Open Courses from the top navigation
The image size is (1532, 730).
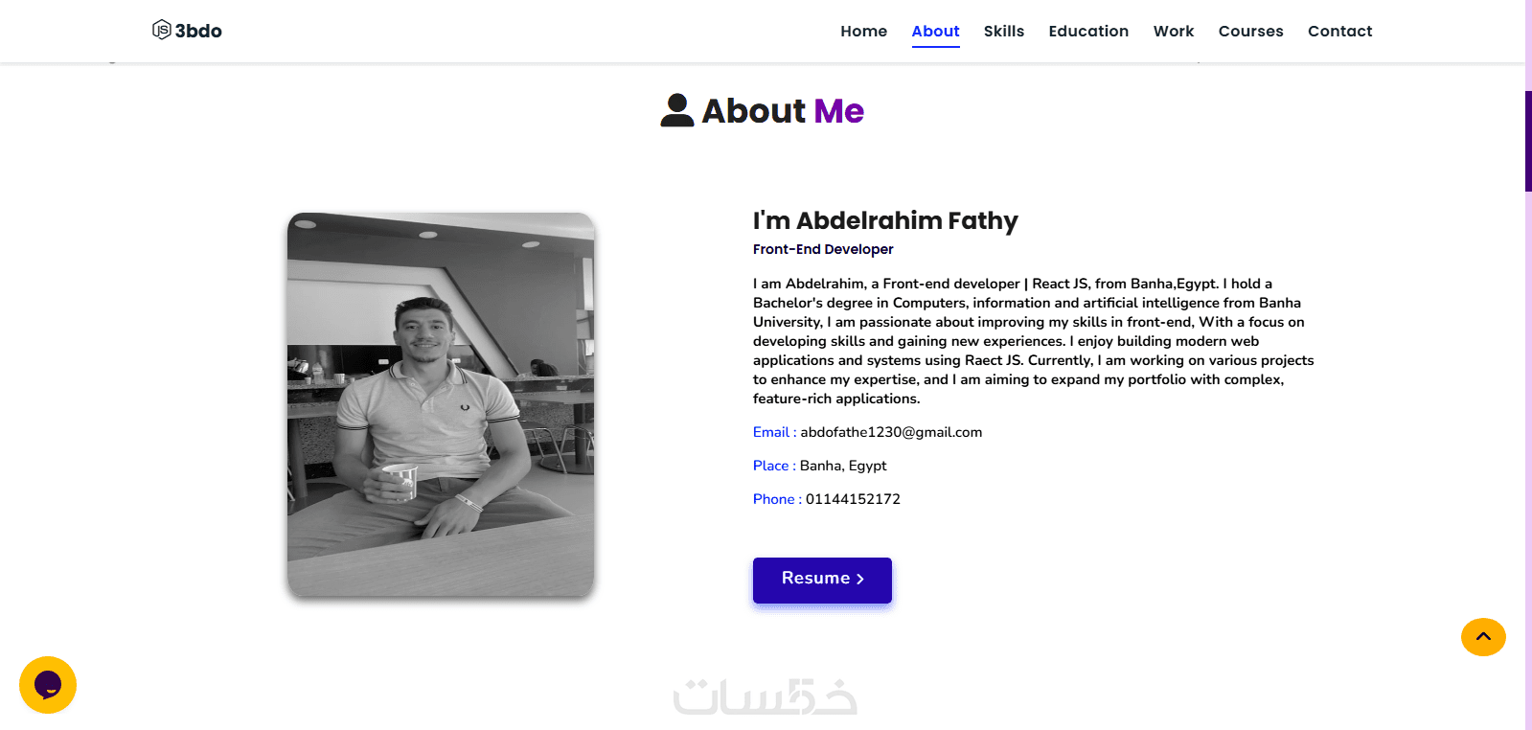click(x=1250, y=32)
